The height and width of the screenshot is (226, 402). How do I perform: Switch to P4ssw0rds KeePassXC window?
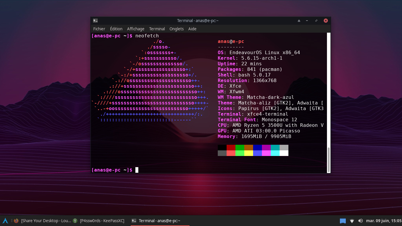99,221
